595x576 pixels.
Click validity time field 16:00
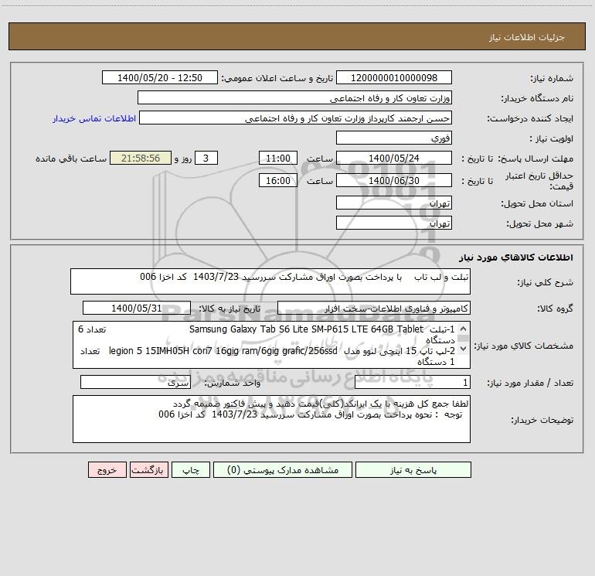click(x=277, y=180)
